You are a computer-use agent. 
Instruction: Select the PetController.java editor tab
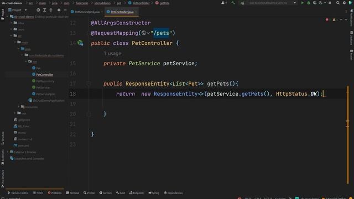coord(122,12)
